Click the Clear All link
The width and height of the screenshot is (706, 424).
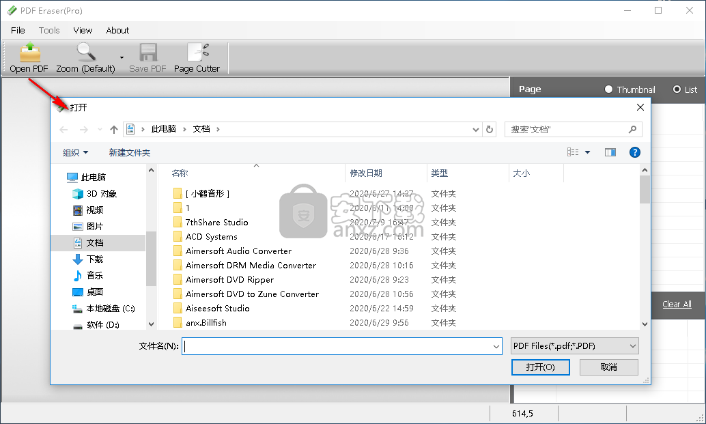click(677, 305)
